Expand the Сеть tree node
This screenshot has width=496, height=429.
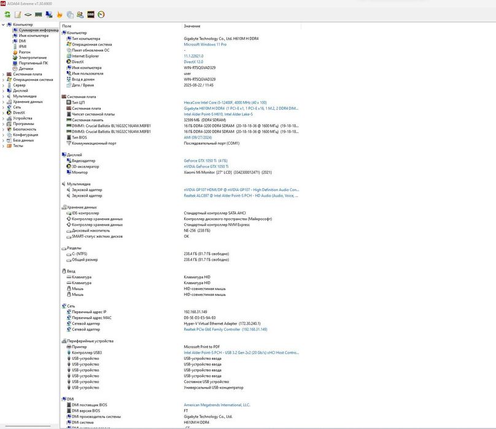tap(3, 107)
